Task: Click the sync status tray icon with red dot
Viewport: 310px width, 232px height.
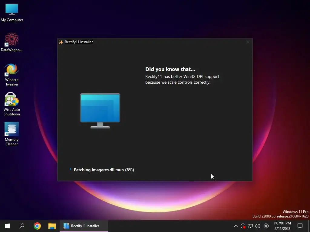Action: pos(243,226)
